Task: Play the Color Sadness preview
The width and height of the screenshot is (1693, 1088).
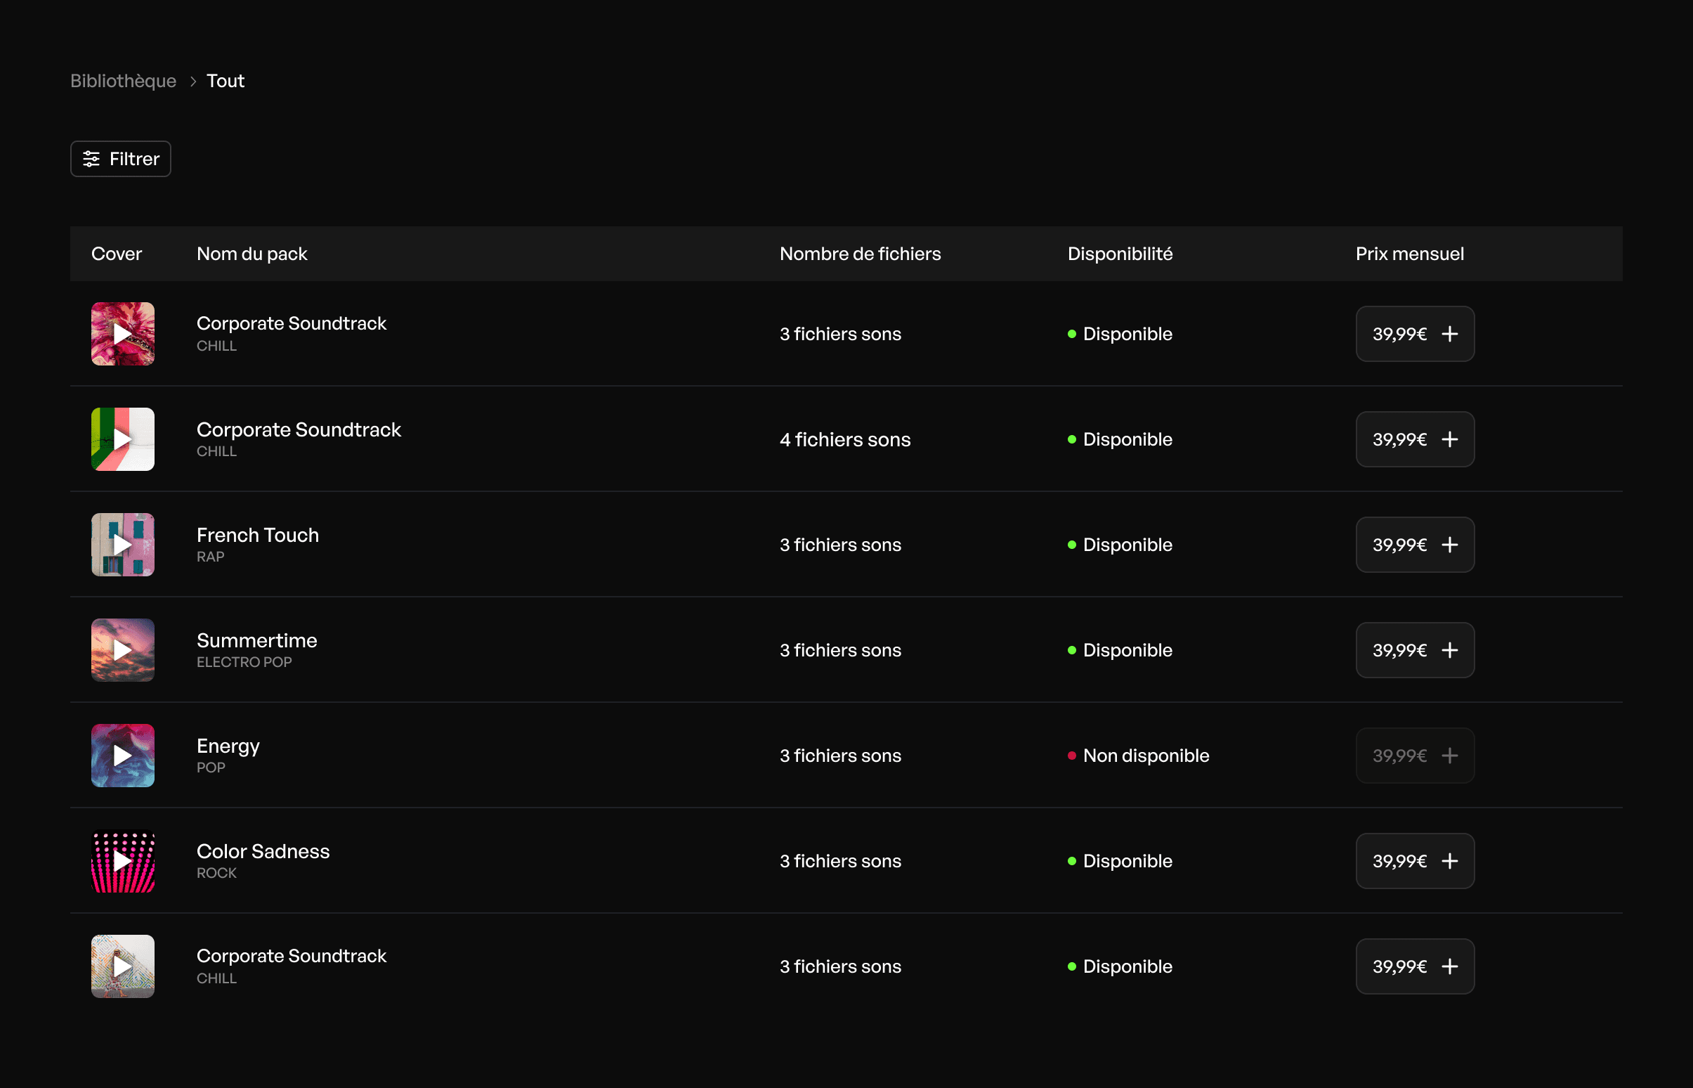Action: point(123,860)
